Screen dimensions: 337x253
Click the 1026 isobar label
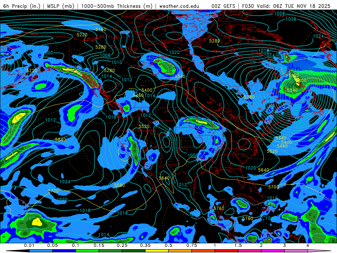[x=291, y=19]
